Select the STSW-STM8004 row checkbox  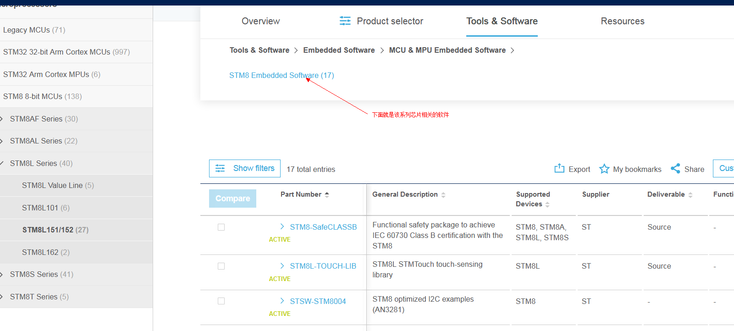click(221, 301)
